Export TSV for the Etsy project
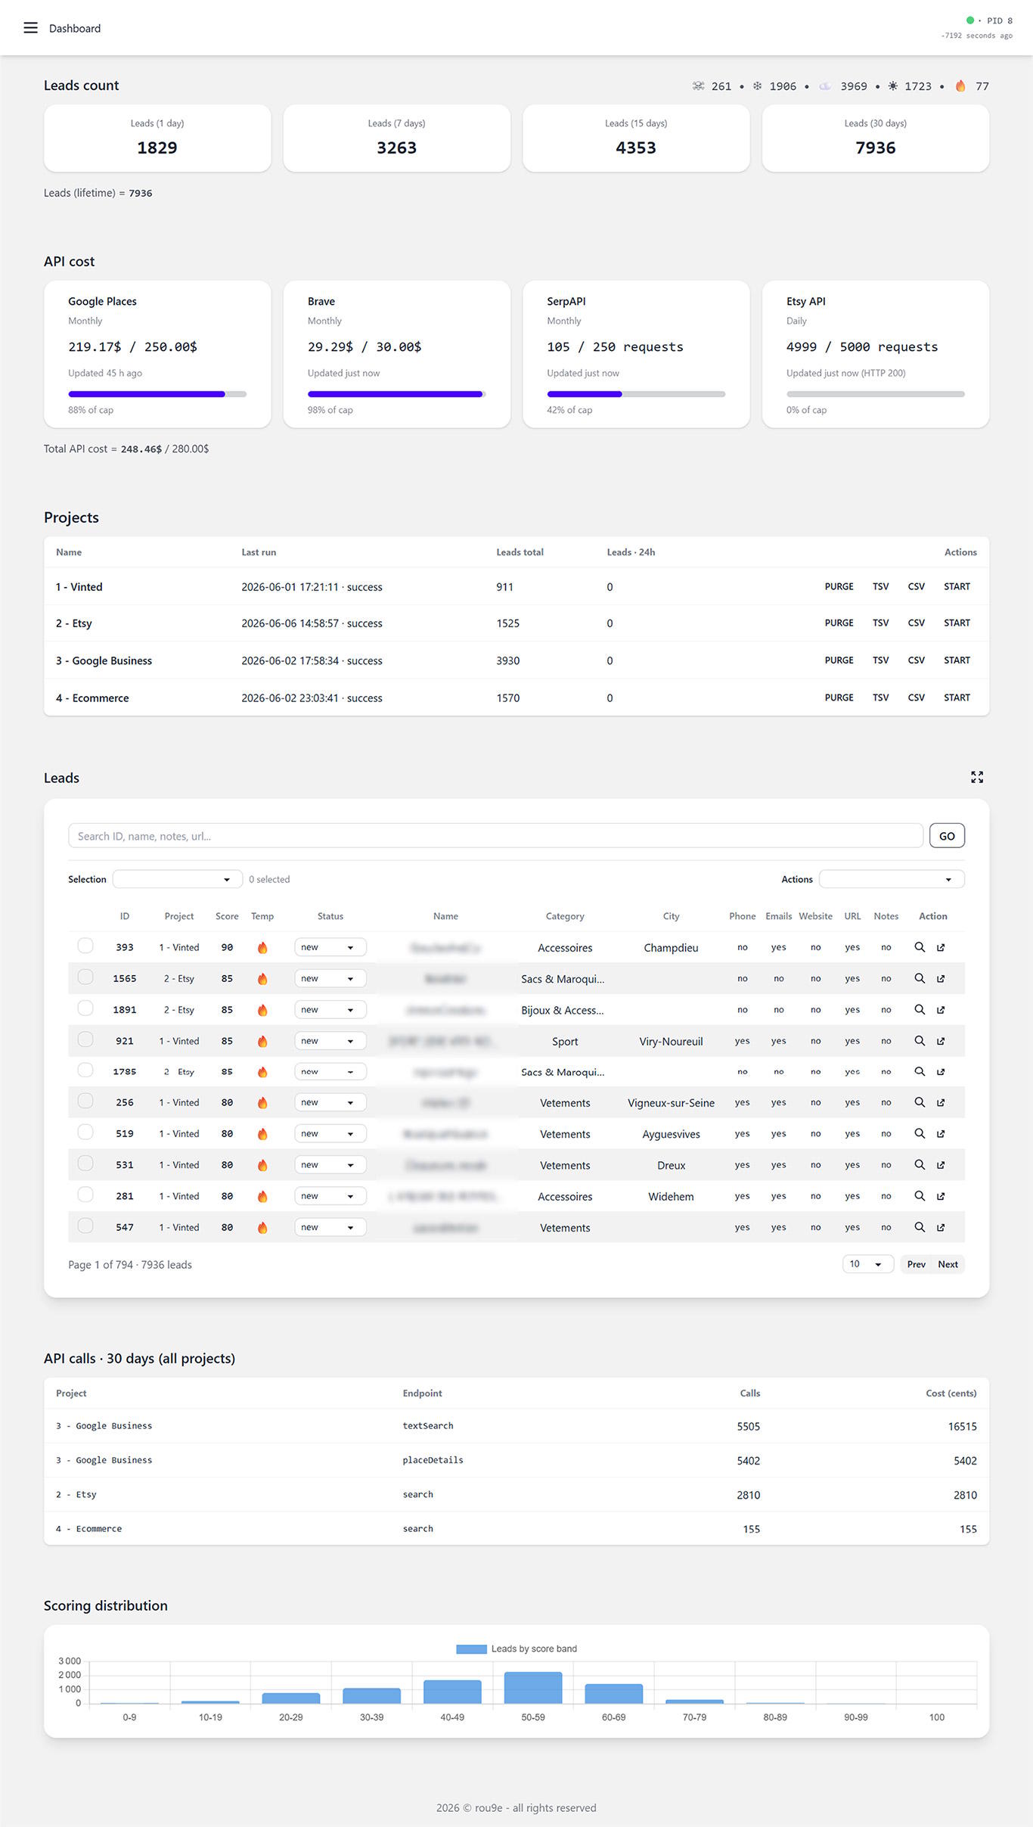The image size is (1033, 1827). (x=880, y=623)
